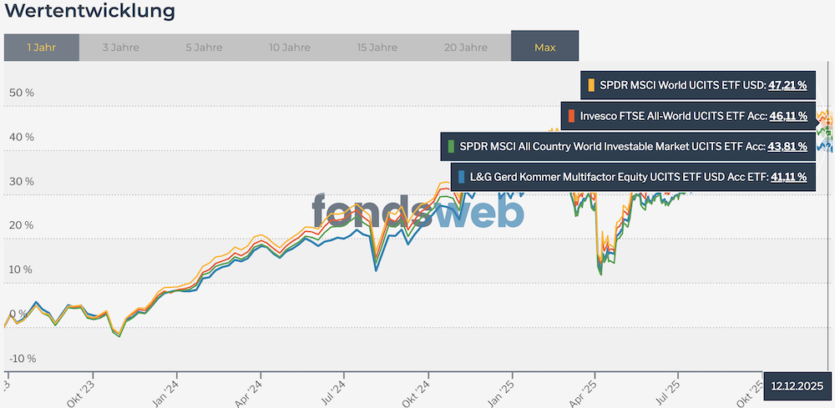Switch to the 5 Jahre tab
This screenshot has width=835, height=408.
[204, 48]
